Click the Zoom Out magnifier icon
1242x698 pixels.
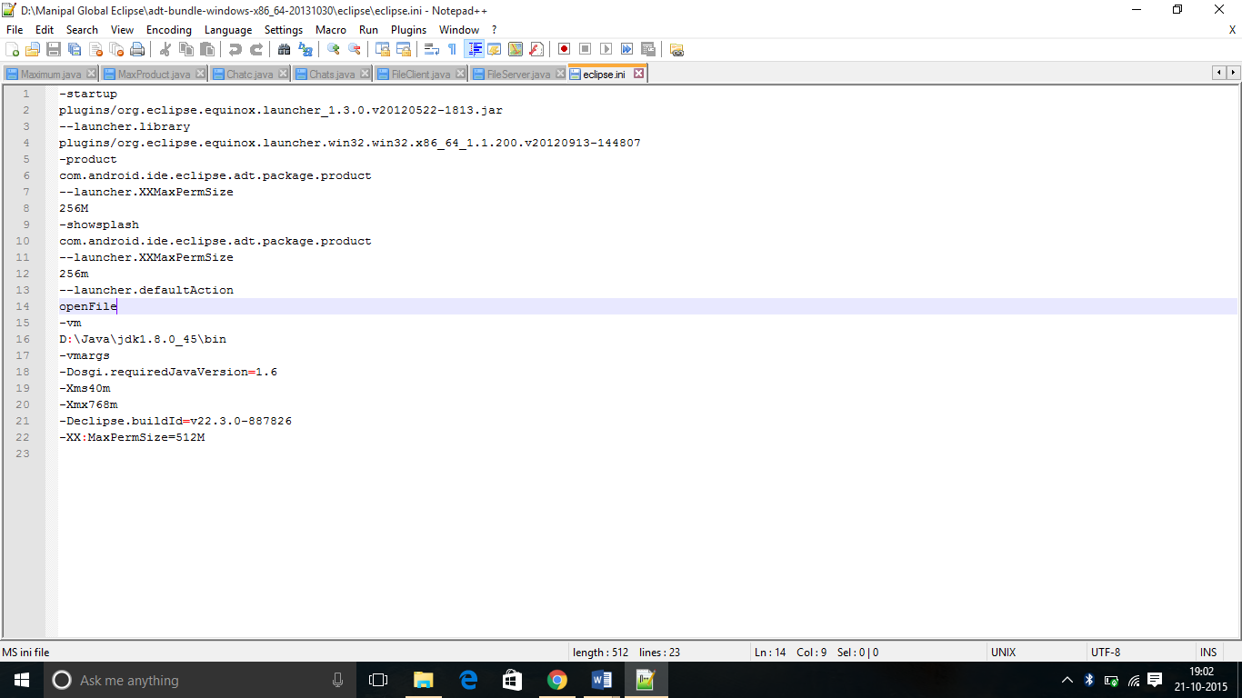[x=355, y=49]
